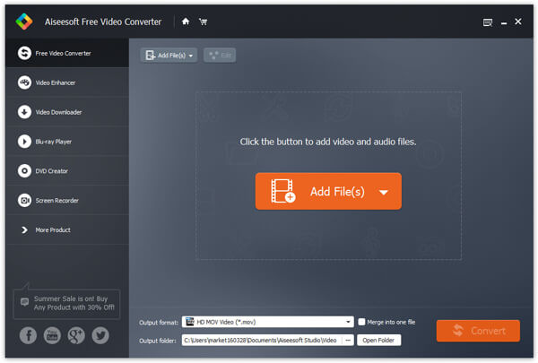
Task: Expand More Product in sidebar
Action: [x=53, y=230]
